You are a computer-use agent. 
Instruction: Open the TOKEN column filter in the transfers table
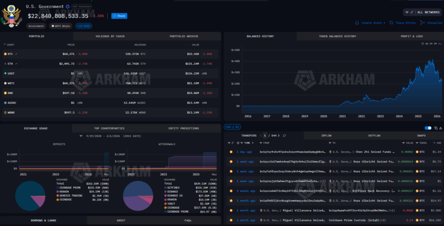click(x=417, y=143)
